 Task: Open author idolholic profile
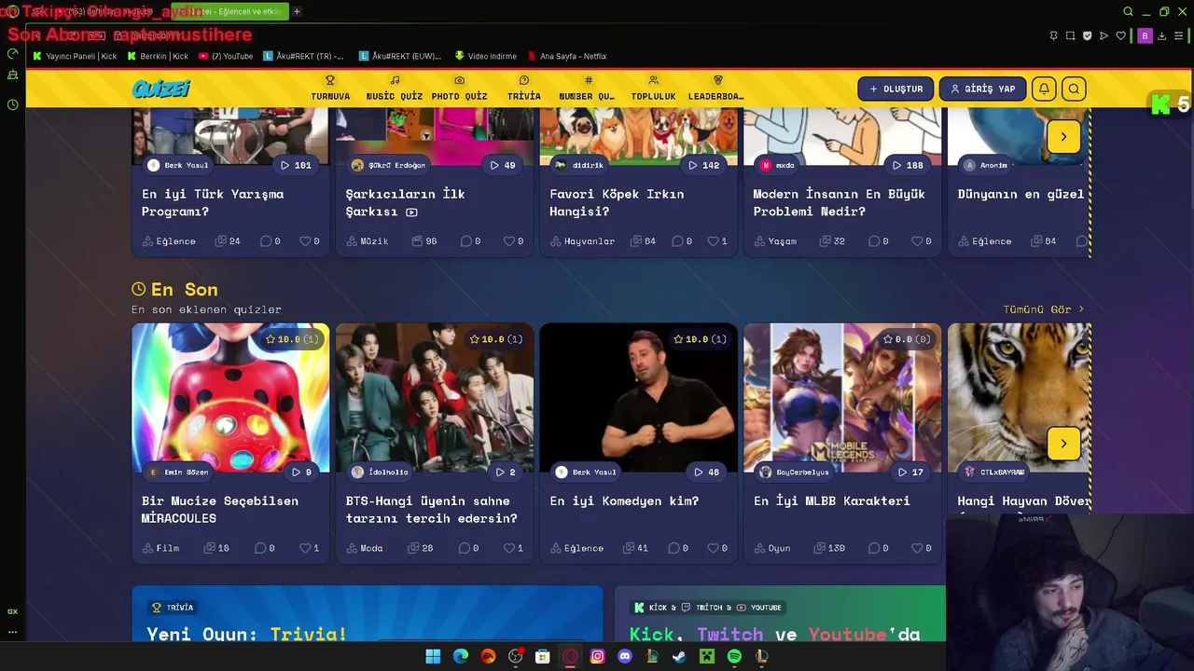(381, 472)
